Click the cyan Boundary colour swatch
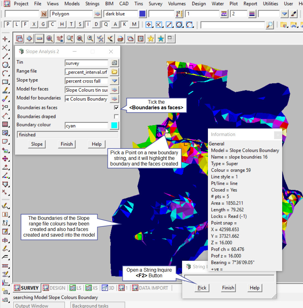The width and height of the screenshot is (303, 308). click(114, 126)
